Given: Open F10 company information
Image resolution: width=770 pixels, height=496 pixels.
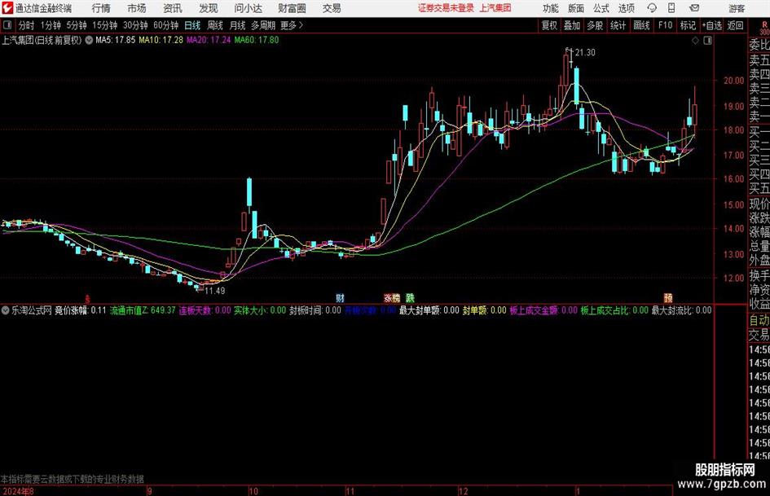Looking at the screenshot, I should pos(665,25).
